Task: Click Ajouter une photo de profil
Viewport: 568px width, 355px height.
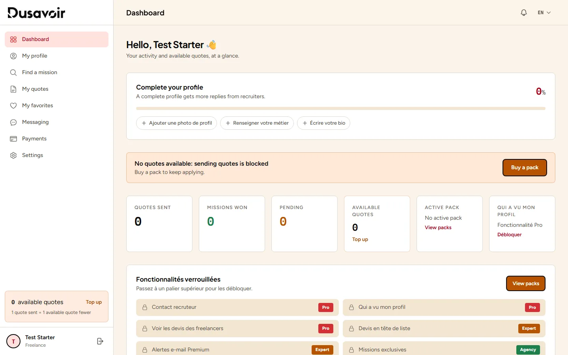Action: tap(176, 123)
